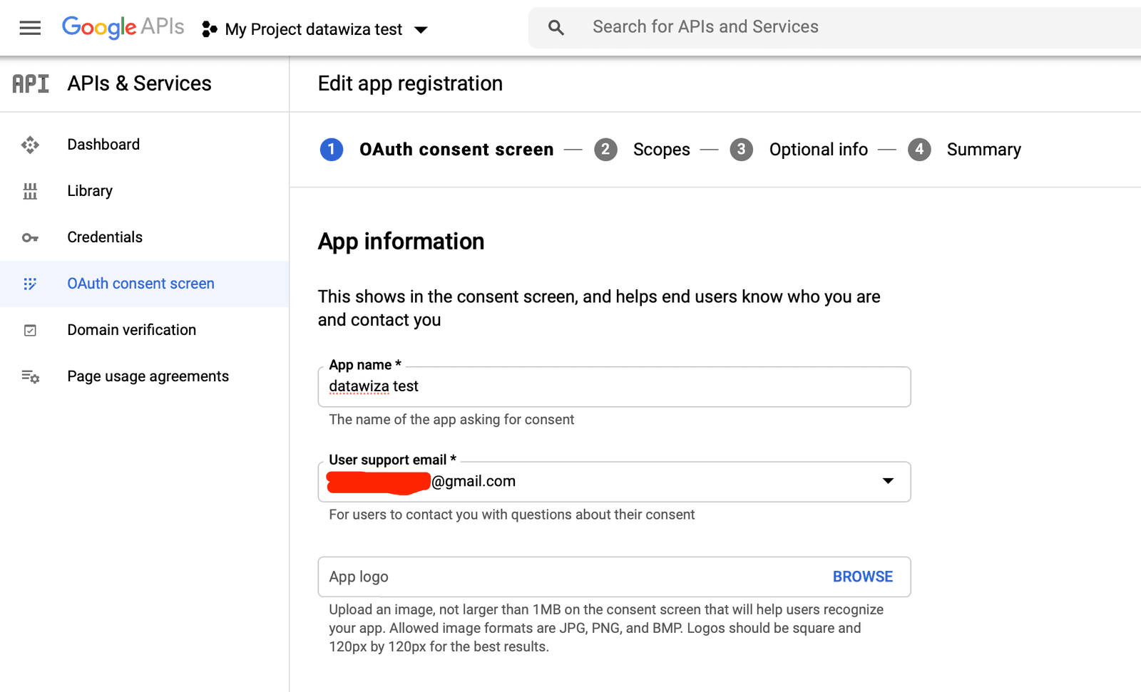Click the Page usage agreements icon
Viewport: 1141px width, 692px height.
(30, 376)
